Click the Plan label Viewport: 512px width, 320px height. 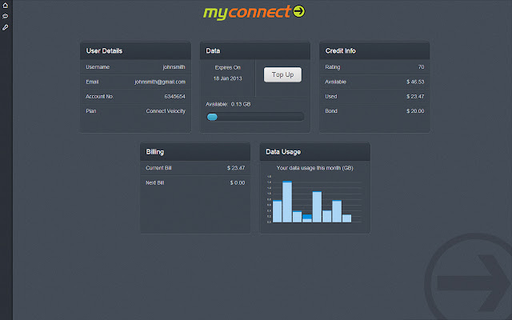91,111
